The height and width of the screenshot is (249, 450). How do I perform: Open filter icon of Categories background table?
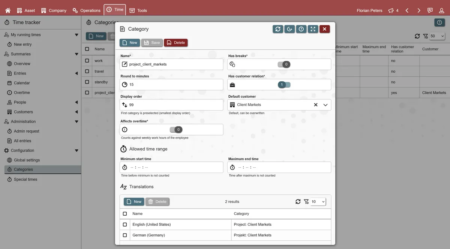(x=426, y=36)
